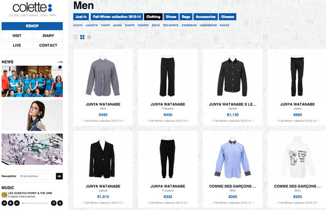This screenshot has height=210, width=326.
Task: Play the music track
Action: 11,203
